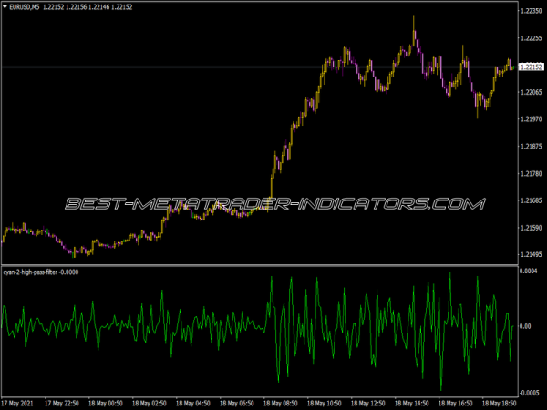Click the 0.0004 indicator scale value
The width and height of the screenshot is (547, 410).
tap(528, 272)
